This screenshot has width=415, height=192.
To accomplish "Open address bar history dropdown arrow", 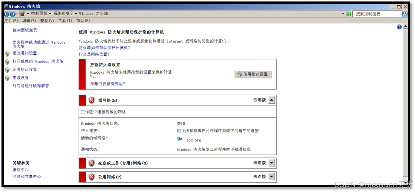I will coord(343,14).
